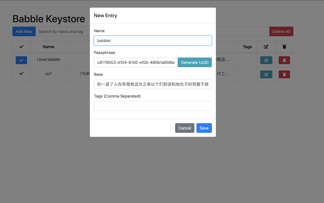The height and width of the screenshot is (203, 324).
Task: Click the trash column header icon
Action: tap(284, 47)
